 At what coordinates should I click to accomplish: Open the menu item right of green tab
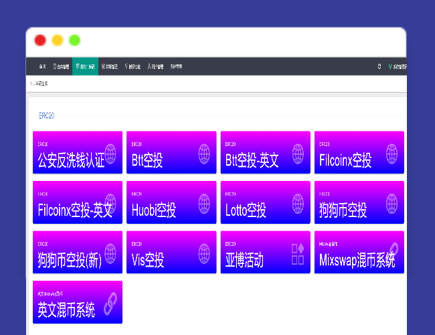click(110, 66)
